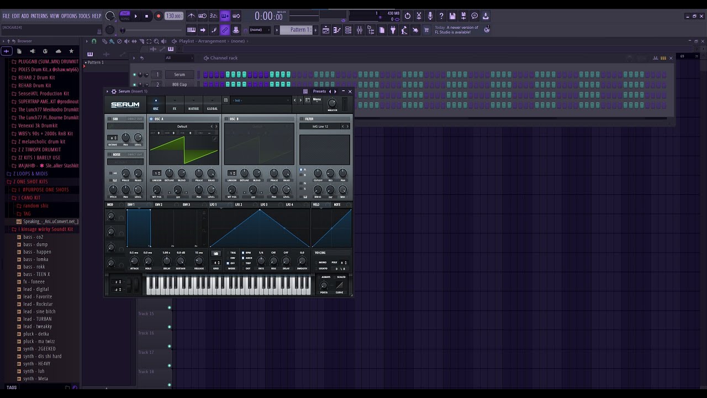This screenshot has height=398, width=707.
Task: Click the Serum MASTER volume knob
Action: [332, 103]
